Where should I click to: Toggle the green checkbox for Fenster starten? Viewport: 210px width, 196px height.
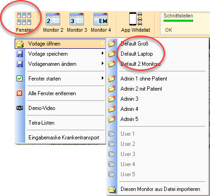point(20,79)
